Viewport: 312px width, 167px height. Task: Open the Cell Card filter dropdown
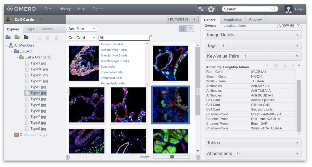[82, 38]
